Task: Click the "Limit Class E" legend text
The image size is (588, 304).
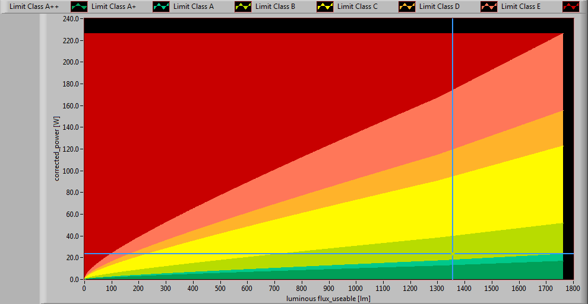Action: tap(521, 7)
